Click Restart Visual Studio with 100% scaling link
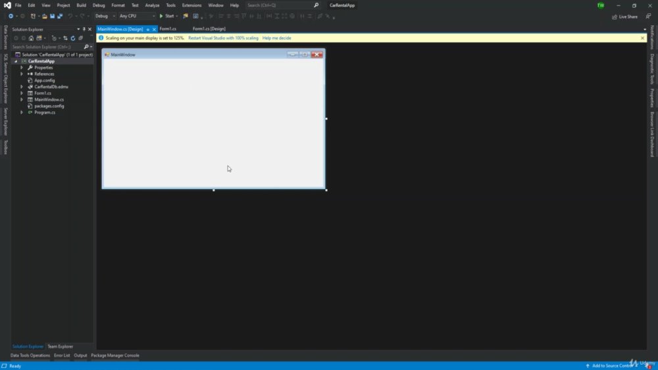658x370 pixels. [223, 38]
